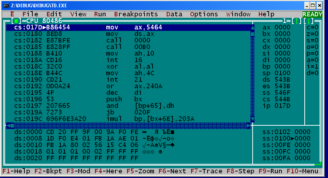
Task: Select the highlighted line mov ax,5464
Action: point(128,27)
